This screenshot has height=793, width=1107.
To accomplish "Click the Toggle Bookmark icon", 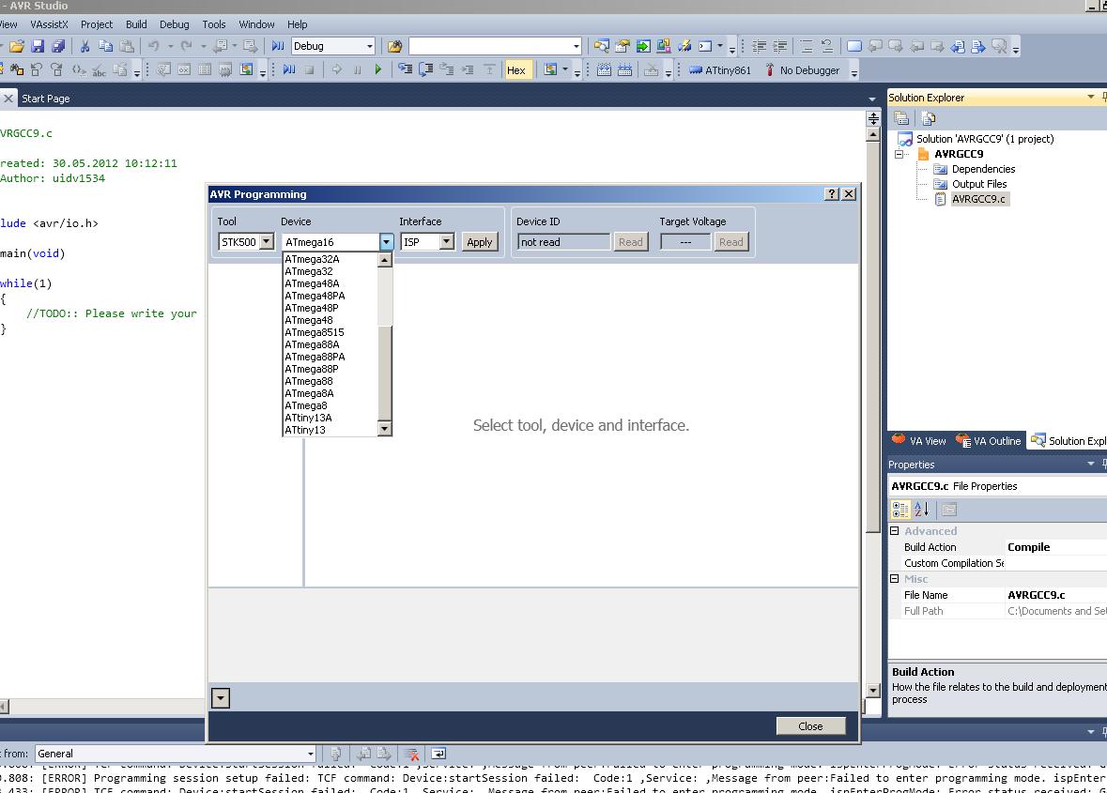I will tap(853, 47).
